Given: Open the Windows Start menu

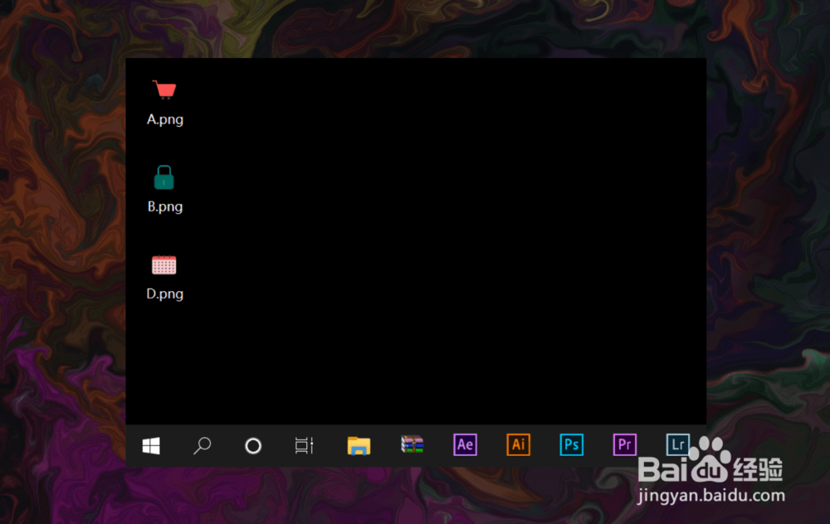Looking at the screenshot, I should pyautogui.click(x=150, y=445).
